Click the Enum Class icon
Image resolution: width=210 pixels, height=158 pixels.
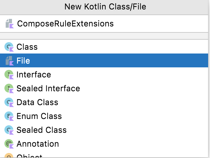pyautogui.click(x=9, y=116)
